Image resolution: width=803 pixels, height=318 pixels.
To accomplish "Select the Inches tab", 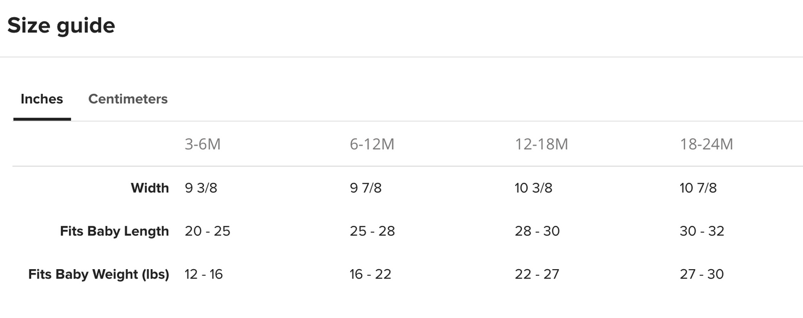I will [x=42, y=99].
